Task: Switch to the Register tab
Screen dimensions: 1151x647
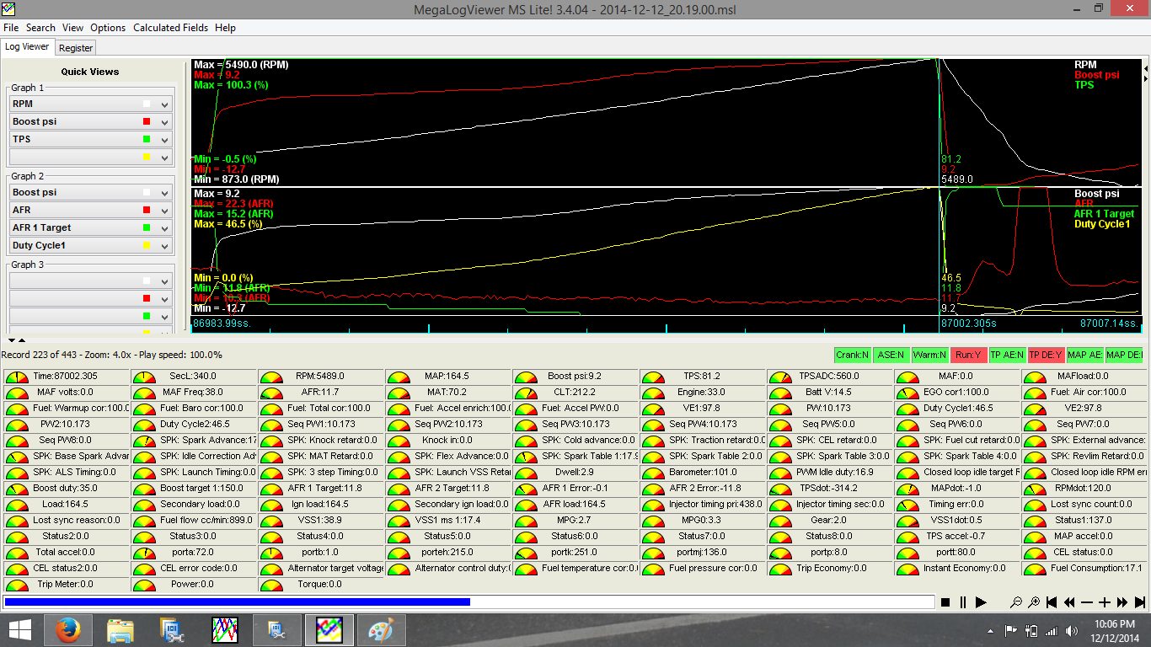Action: 76,48
